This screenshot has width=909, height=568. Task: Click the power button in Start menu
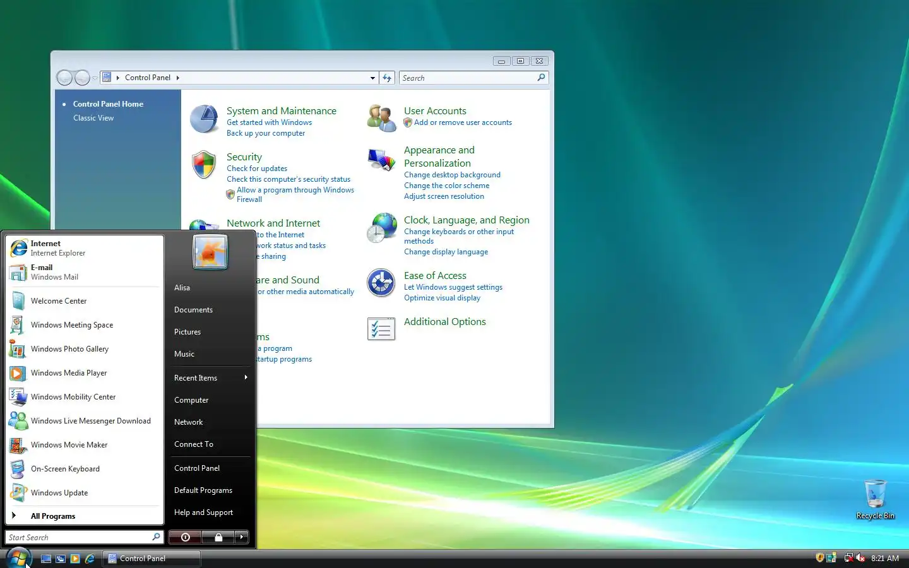(x=185, y=537)
